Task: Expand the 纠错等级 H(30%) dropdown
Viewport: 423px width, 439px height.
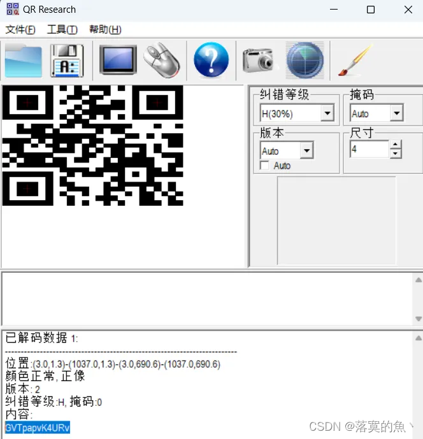Action: pyautogui.click(x=327, y=113)
